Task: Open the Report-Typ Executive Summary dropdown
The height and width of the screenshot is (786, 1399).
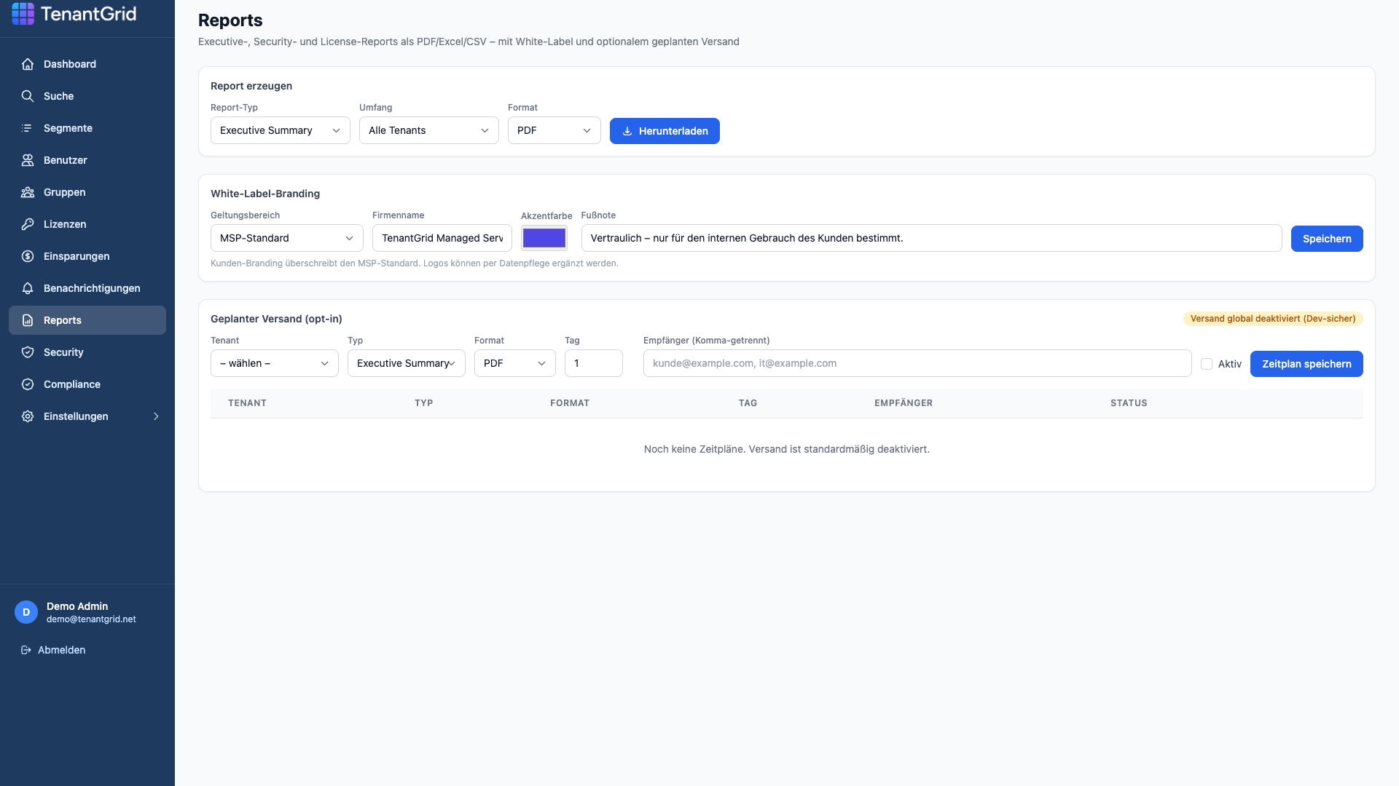Action: pyautogui.click(x=281, y=130)
